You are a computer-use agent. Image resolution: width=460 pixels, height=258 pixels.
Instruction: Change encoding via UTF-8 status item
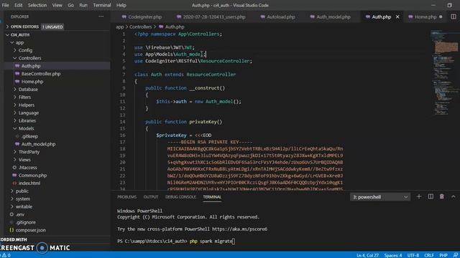[x=413, y=255]
